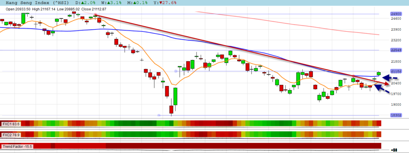Click the 21182 current level price tag
The height and width of the screenshot is (153, 409).
pos(395,71)
